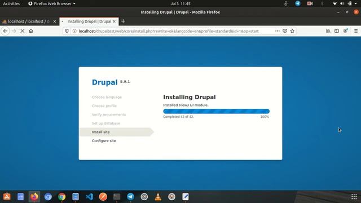Show site information icon in address bar
Viewport: 361px width, 203px height.
[74, 31]
